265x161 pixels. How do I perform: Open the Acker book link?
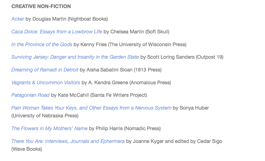pyautogui.click(x=18, y=19)
